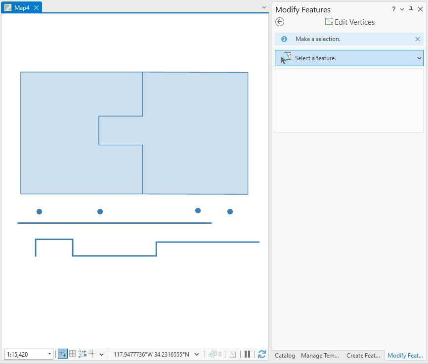Click the Edit Vertices tool icon
Screen dimensions: 428x364
coord(328,22)
